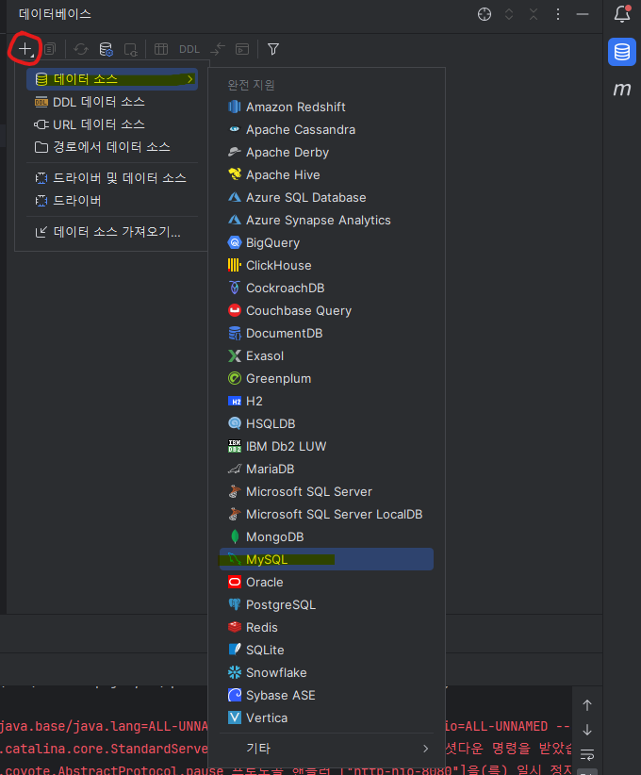
Task: Click the Expand/Collapse all arrows icon
Action: coord(509,14)
